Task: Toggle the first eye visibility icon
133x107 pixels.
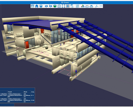Action: click(46, 6)
